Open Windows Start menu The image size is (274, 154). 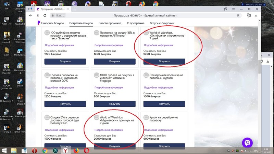[x=4, y=151]
